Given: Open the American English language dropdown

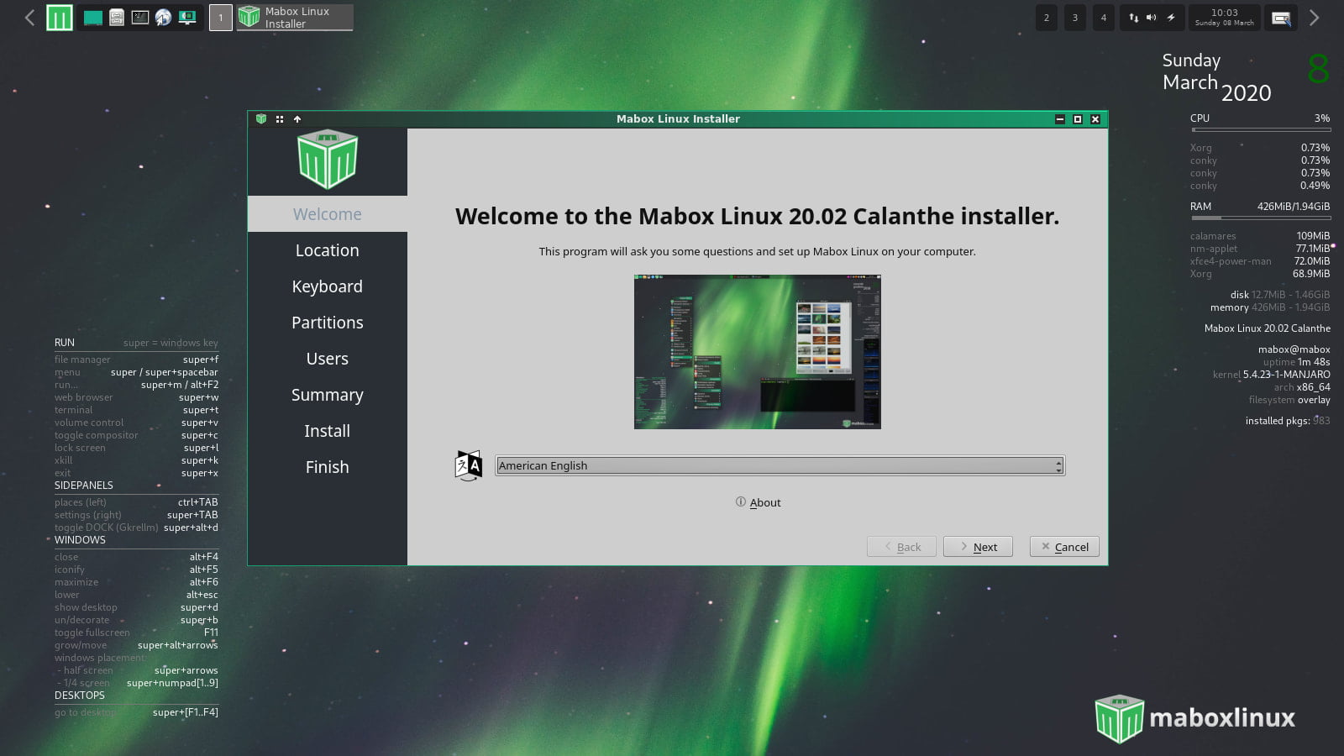Looking at the screenshot, I should click(x=780, y=465).
